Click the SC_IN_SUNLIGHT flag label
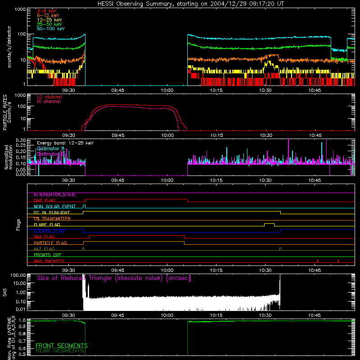 click(x=52, y=212)
